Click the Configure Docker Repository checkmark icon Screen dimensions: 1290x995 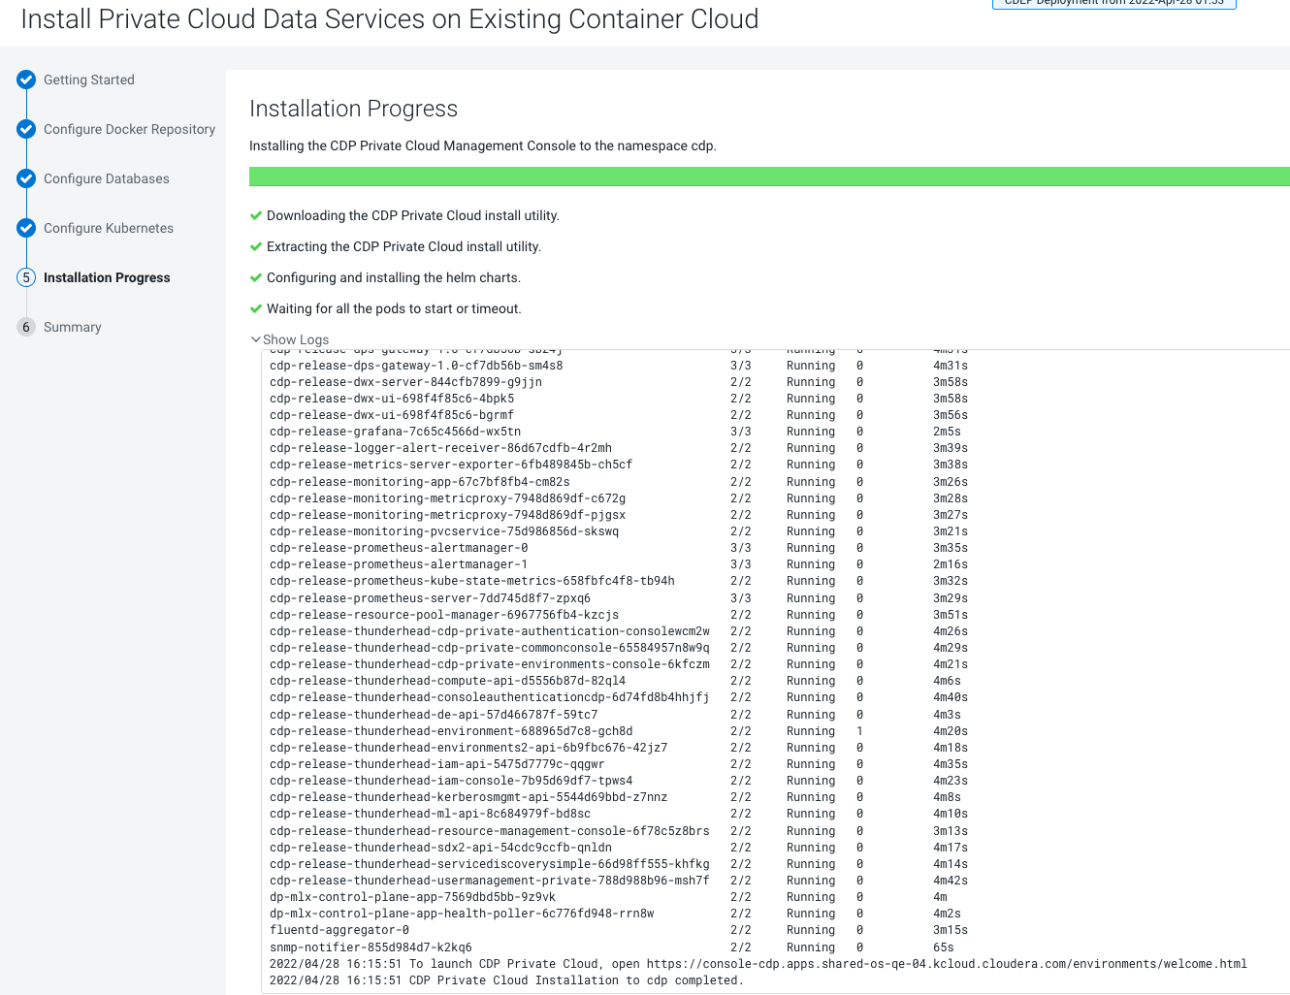[26, 129]
